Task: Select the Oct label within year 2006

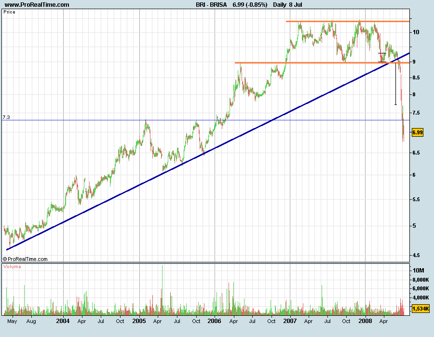Action: tap(271, 321)
